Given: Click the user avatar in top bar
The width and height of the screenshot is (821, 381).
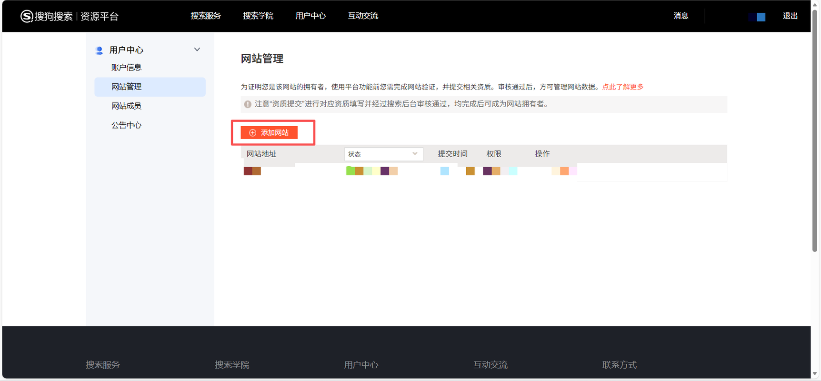Looking at the screenshot, I should [x=757, y=17].
